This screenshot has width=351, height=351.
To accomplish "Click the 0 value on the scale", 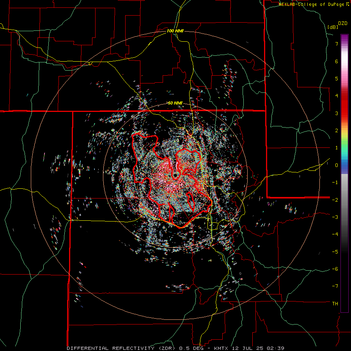I will (x=337, y=165).
